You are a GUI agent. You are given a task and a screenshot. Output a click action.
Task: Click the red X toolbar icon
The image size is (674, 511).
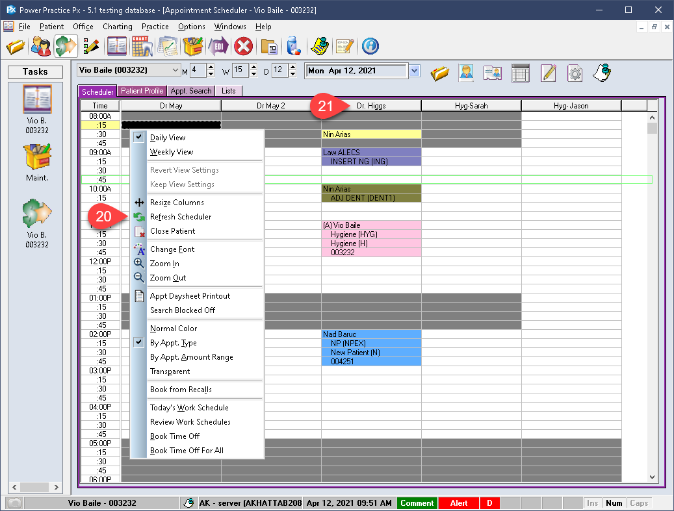[243, 46]
